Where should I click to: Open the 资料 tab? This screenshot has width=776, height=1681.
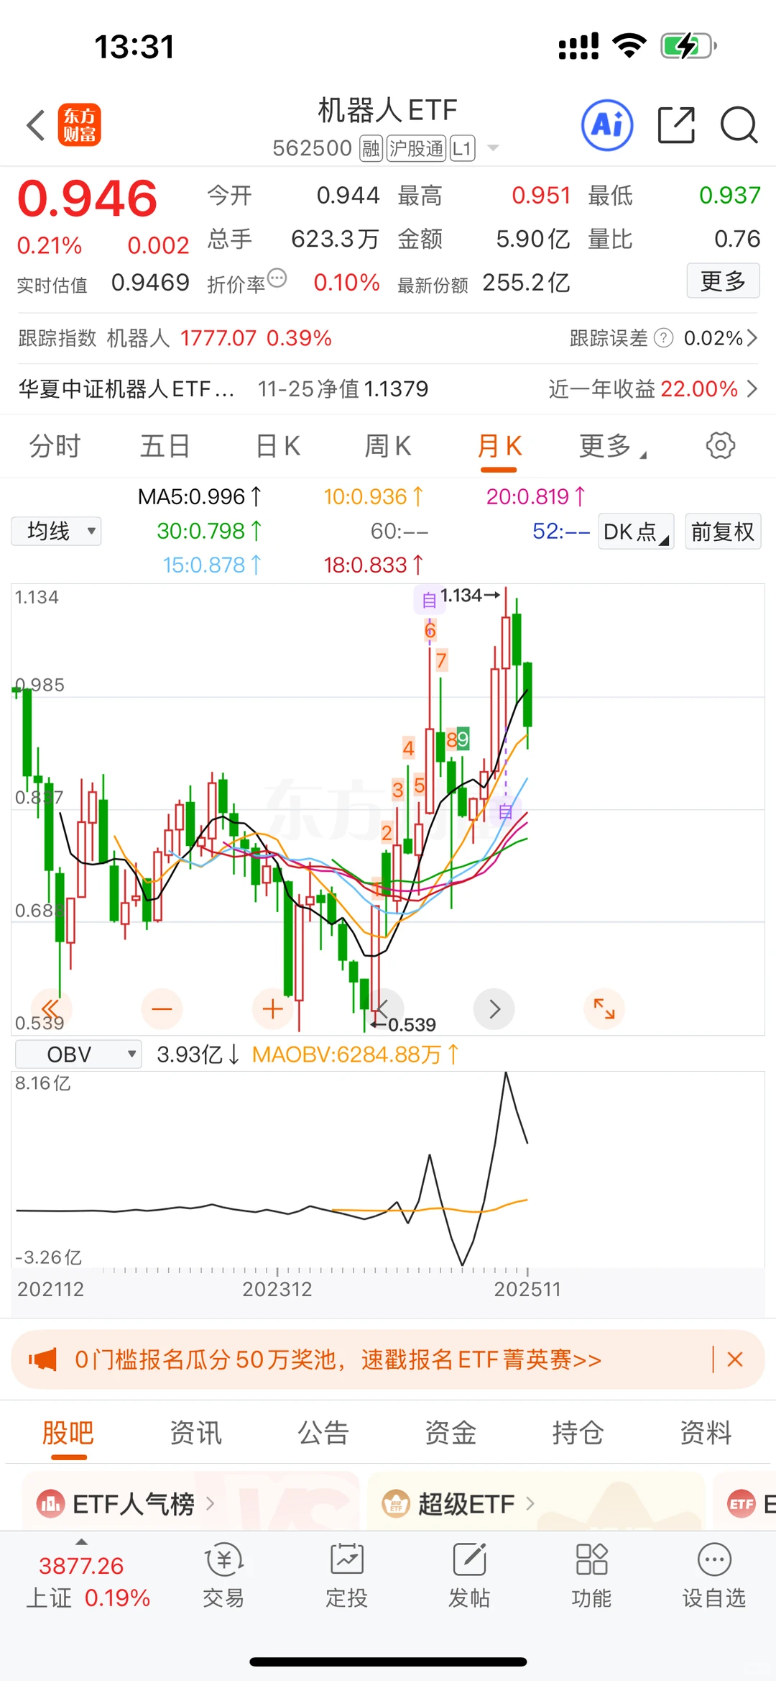(x=706, y=1433)
